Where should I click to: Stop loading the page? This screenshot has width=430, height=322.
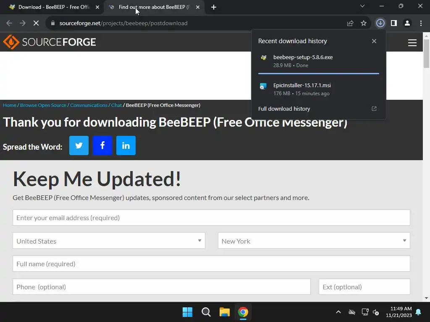[x=36, y=23]
